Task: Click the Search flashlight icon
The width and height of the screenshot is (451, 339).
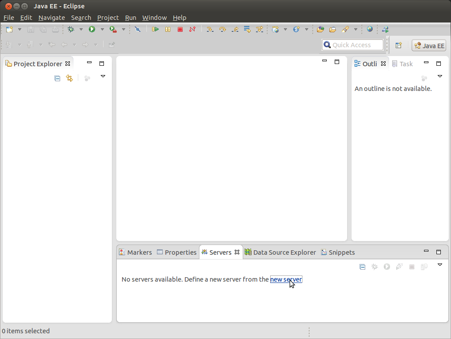Action: click(x=345, y=29)
